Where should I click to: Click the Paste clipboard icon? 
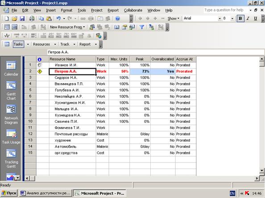(x=49, y=18)
